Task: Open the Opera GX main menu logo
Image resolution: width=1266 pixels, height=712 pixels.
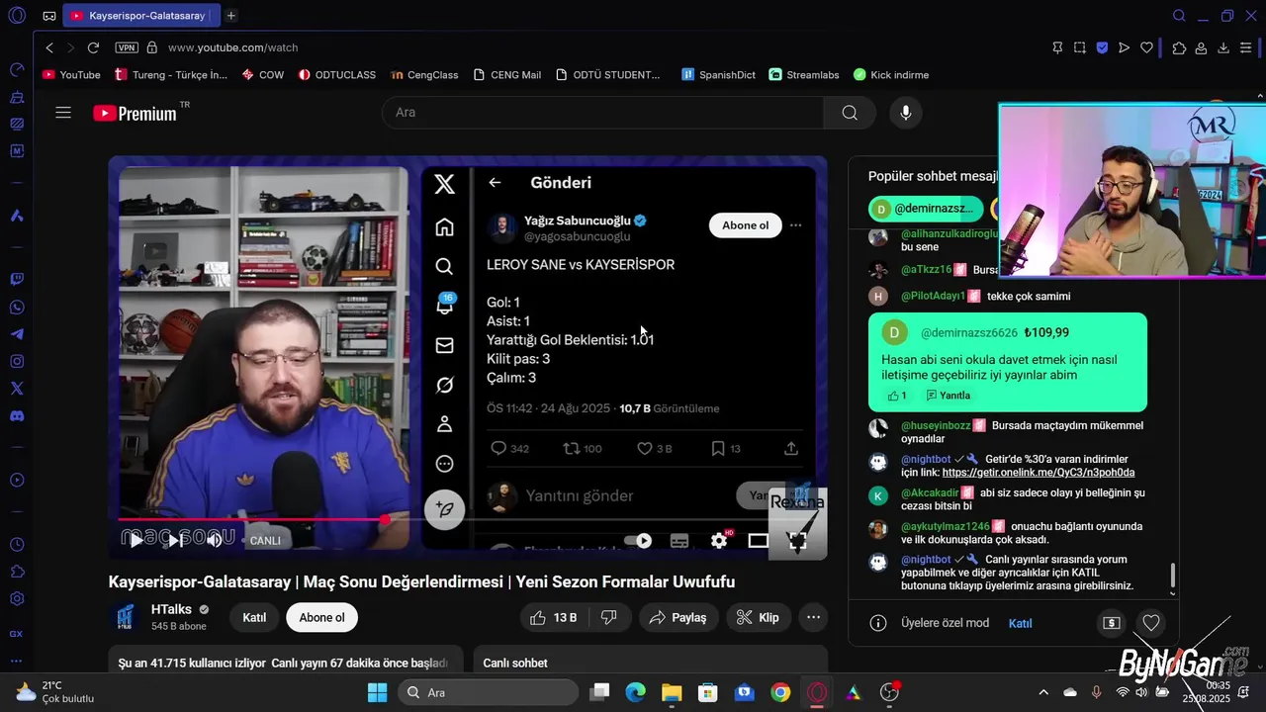Action: [17, 16]
